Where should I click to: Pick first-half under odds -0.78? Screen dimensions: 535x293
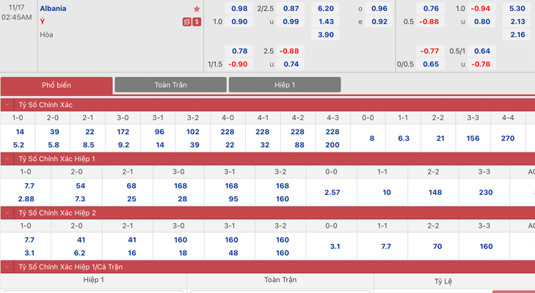pyautogui.click(x=481, y=64)
